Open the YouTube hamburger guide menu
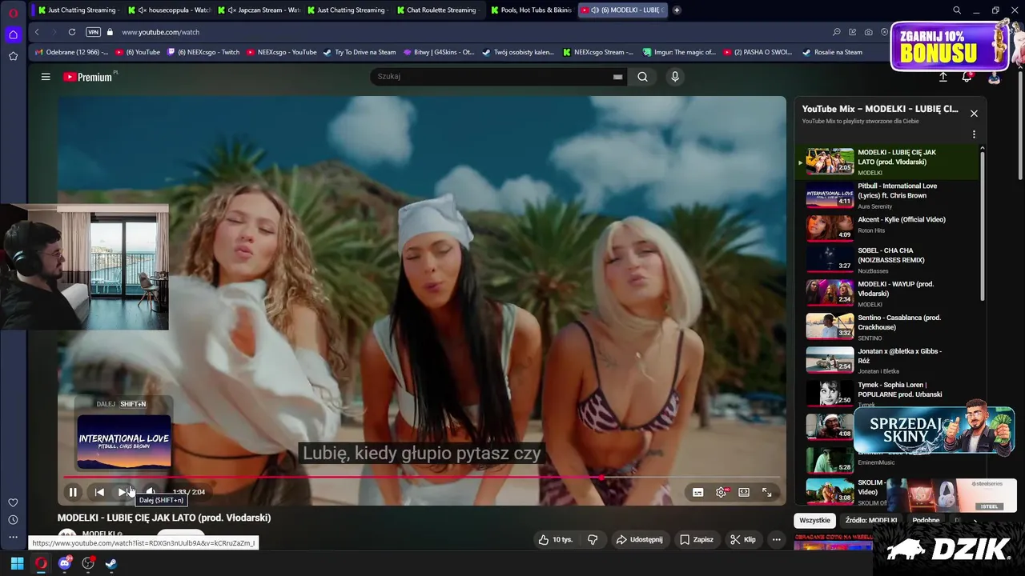This screenshot has height=576, width=1025. tap(46, 77)
